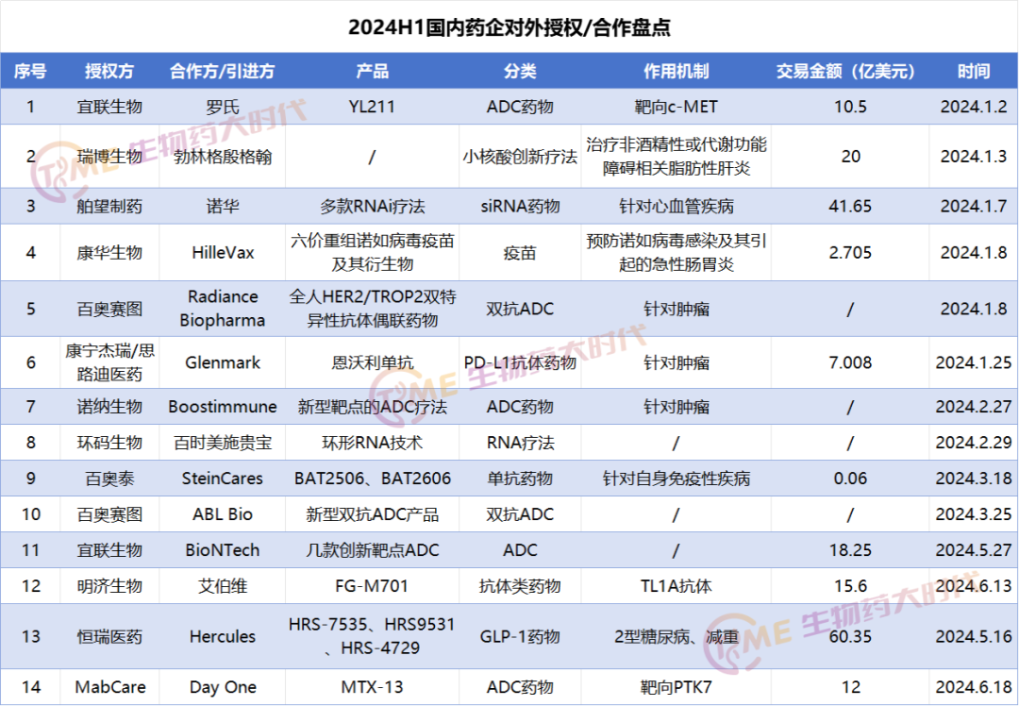The image size is (1019, 706).
Task: Select the cell 'YL211'
Action: (x=372, y=107)
